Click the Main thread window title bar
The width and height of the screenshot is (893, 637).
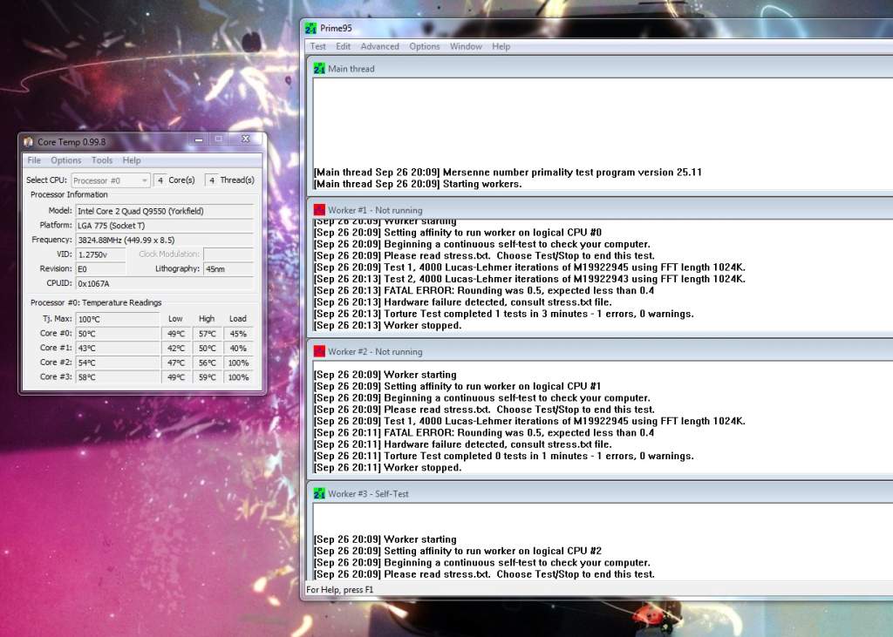602,68
